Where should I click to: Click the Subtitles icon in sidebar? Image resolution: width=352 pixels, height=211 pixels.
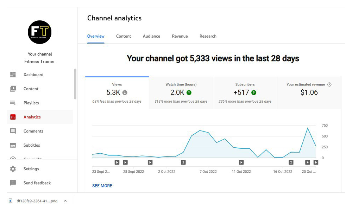click(x=13, y=145)
